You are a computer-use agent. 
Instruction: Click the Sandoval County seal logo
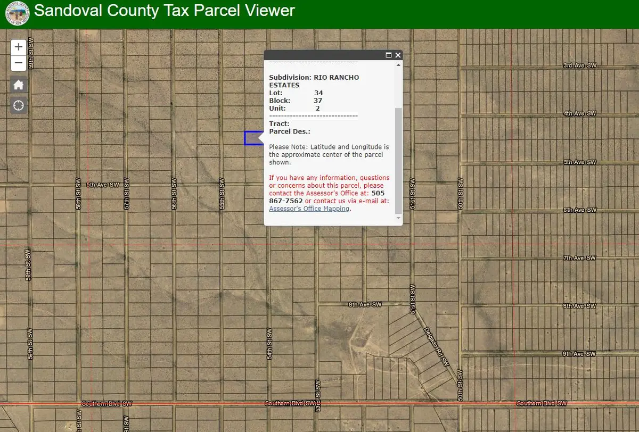[17, 13]
